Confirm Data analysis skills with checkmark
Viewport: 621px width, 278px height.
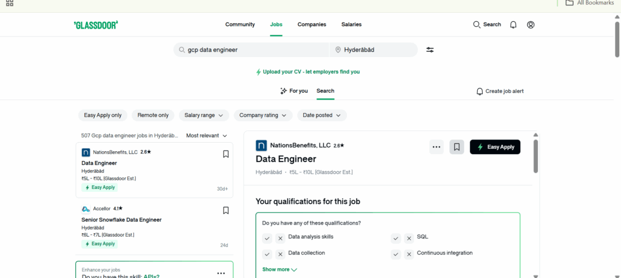(x=267, y=238)
